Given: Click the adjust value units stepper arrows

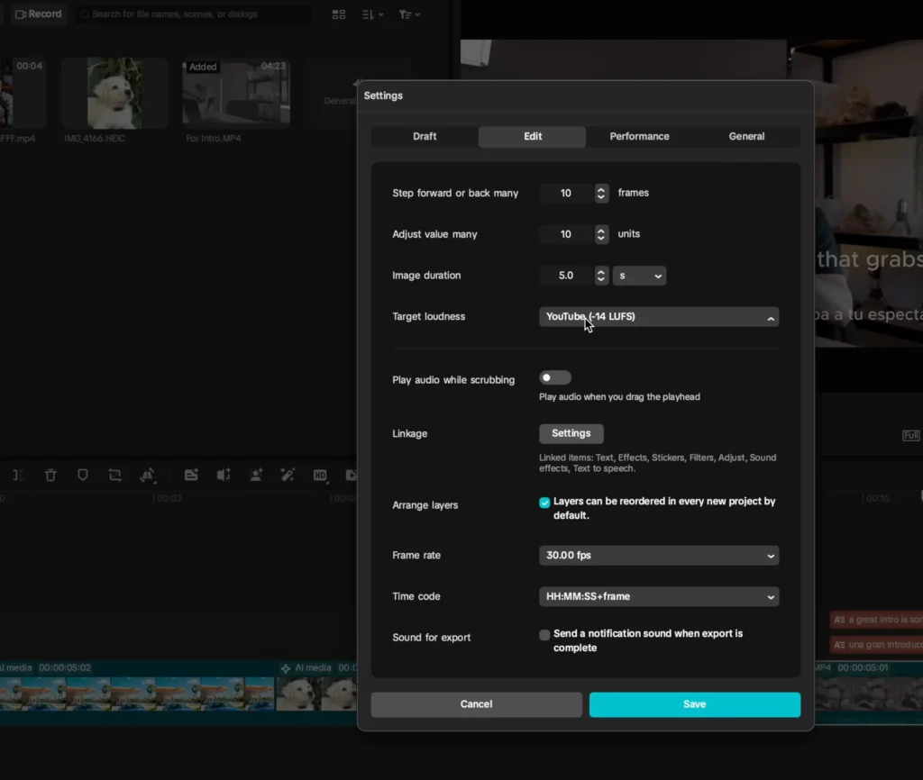Looking at the screenshot, I should pyautogui.click(x=601, y=234).
